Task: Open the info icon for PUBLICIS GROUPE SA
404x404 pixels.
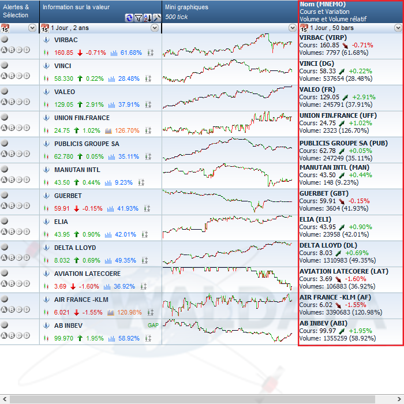Action: (x=46, y=144)
